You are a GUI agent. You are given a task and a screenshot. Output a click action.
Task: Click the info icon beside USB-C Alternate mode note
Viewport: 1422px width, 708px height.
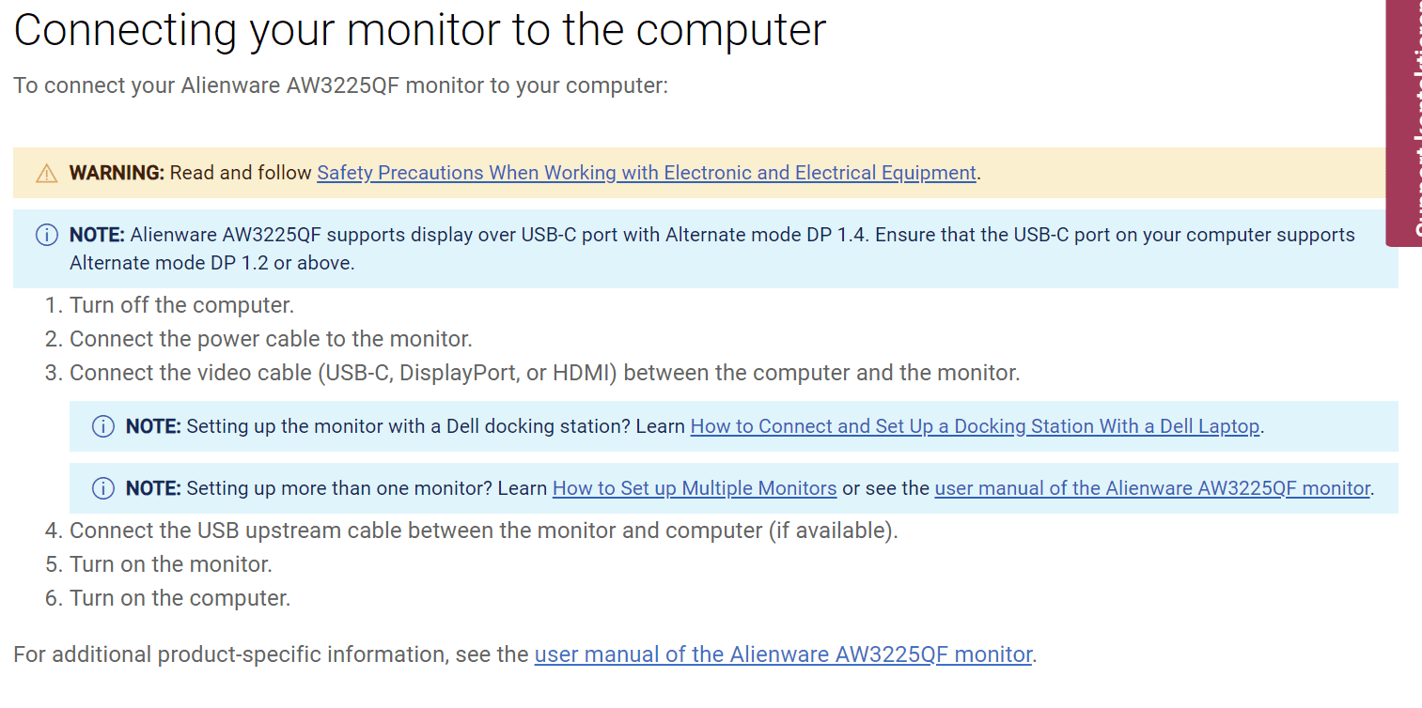46,235
